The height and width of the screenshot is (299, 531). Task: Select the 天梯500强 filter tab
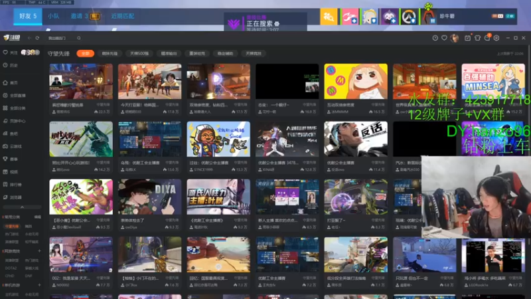139,54
